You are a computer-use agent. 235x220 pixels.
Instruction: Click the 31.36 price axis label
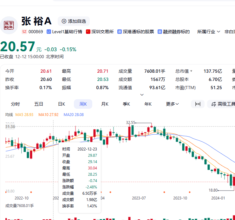(10, 127)
